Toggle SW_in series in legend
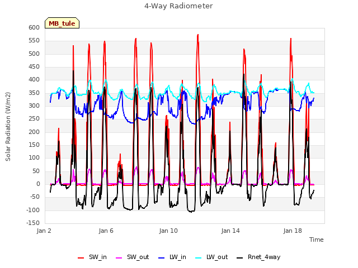Screen dimensions: 358x268 92,257
